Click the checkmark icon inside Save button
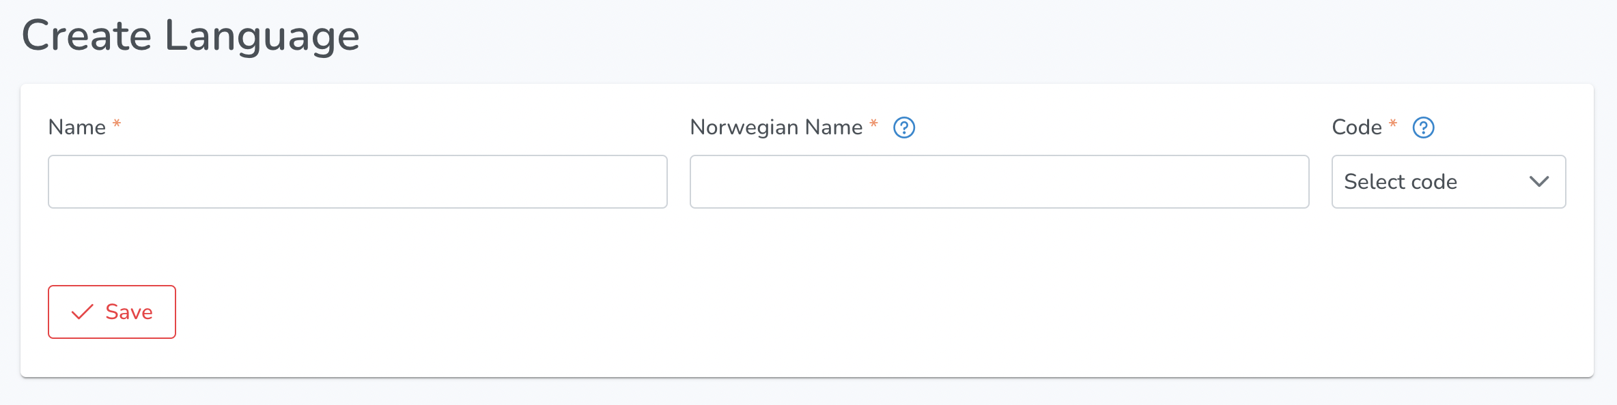This screenshot has height=405, width=1617. click(x=83, y=312)
